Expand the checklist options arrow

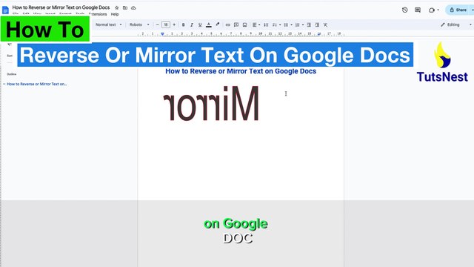280,24
